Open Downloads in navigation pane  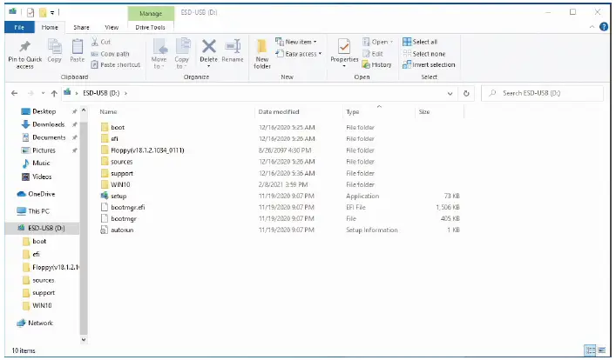(48, 124)
